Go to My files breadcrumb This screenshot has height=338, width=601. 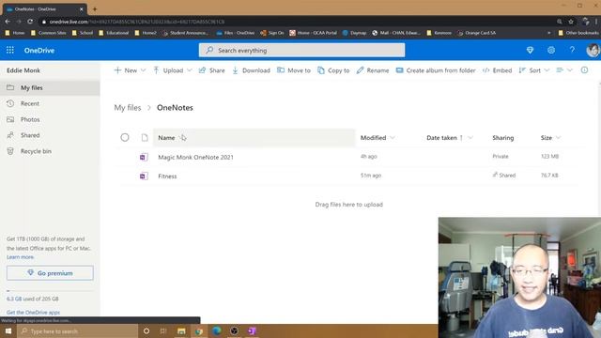pos(128,108)
